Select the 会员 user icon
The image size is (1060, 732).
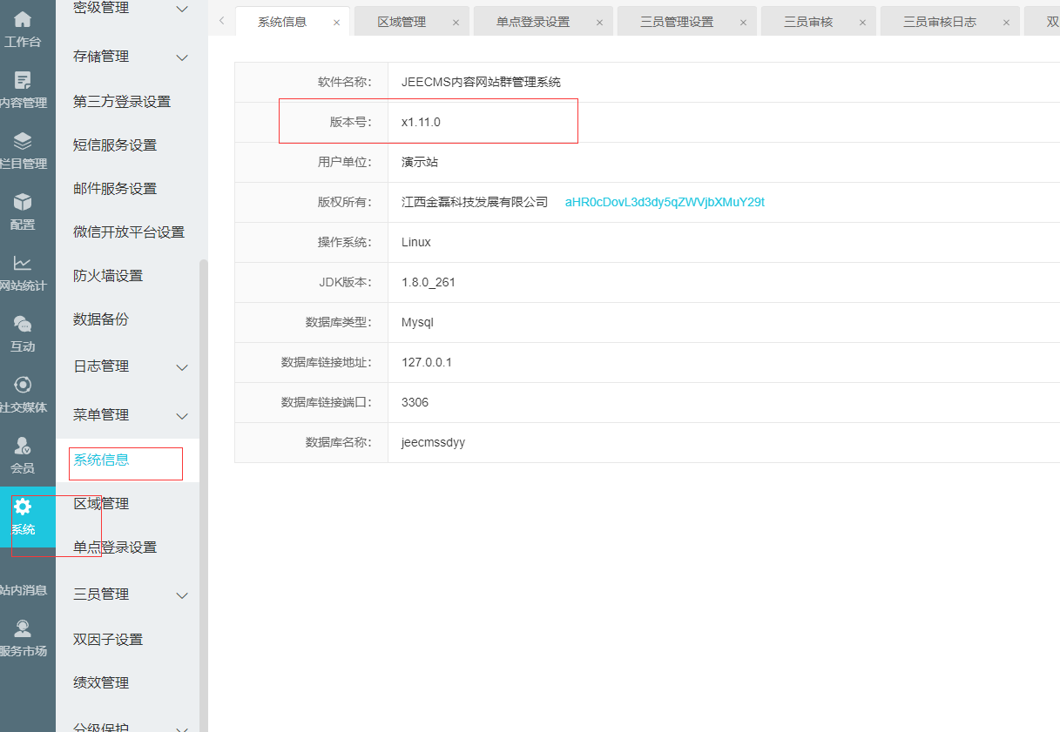[23, 447]
